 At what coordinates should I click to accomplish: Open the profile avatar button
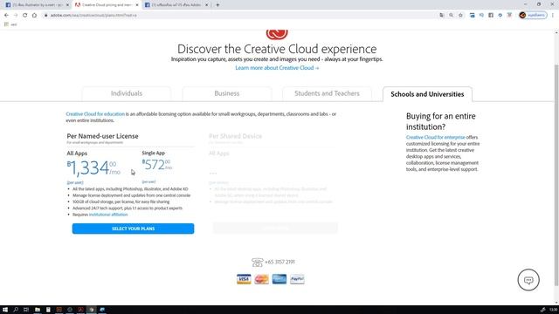[533, 16]
